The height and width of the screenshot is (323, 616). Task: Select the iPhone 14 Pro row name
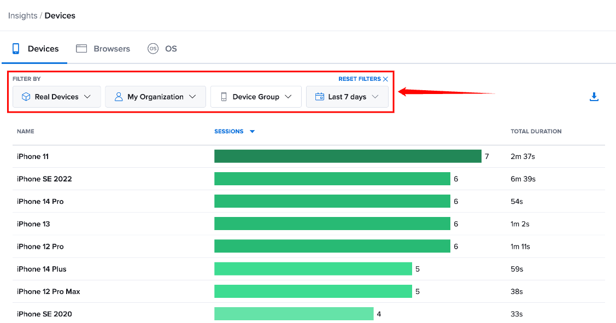(x=40, y=201)
